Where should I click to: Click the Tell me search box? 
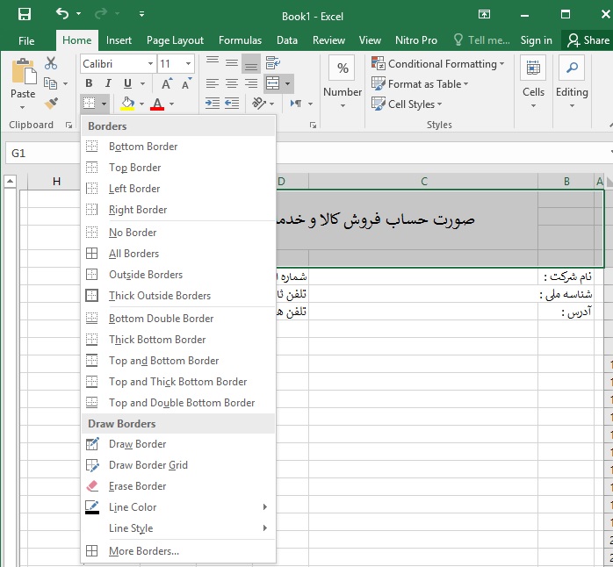coord(482,40)
